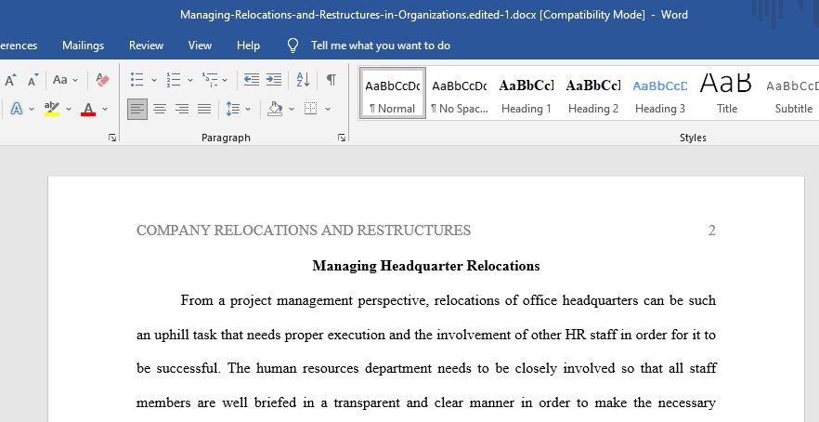819x422 pixels.
Task: Expand multilevel list dropdown arrow
Action: pyautogui.click(x=225, y=80)
